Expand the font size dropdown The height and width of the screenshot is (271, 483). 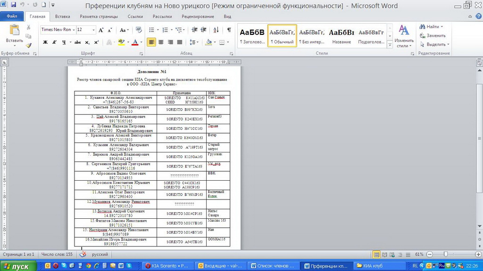(93, 30)
